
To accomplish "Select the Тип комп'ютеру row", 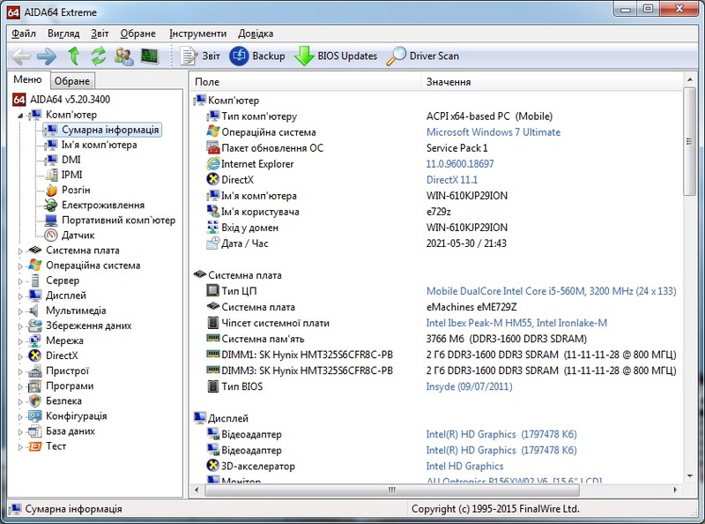I will (436, 116).
